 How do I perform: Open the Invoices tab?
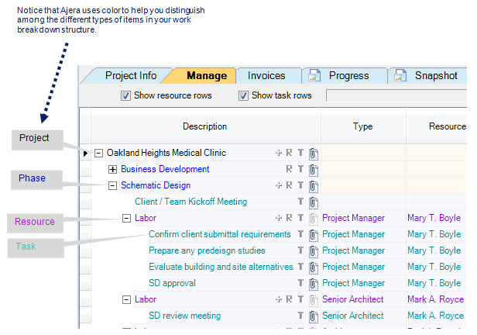(266, 76)
